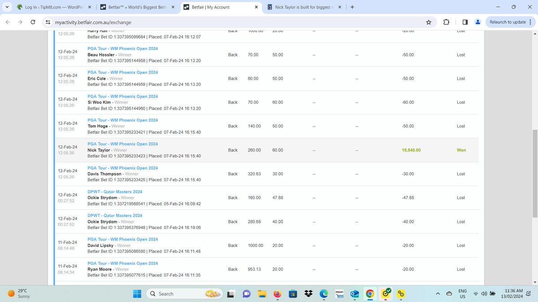The image size is (538, 302).
Task: Click the Windows Start button
Action: coord(137,293)
